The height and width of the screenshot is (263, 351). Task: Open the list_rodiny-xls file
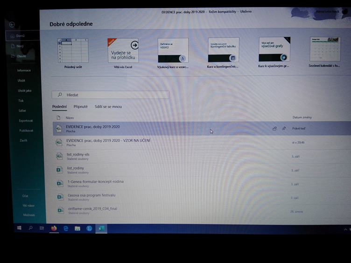click(x=203, y=156)
